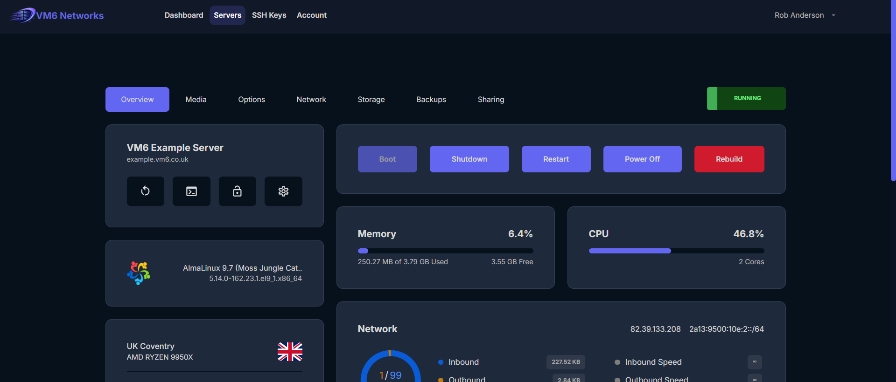
Task: Open the console terminal icon button
Action: (191, 191)
